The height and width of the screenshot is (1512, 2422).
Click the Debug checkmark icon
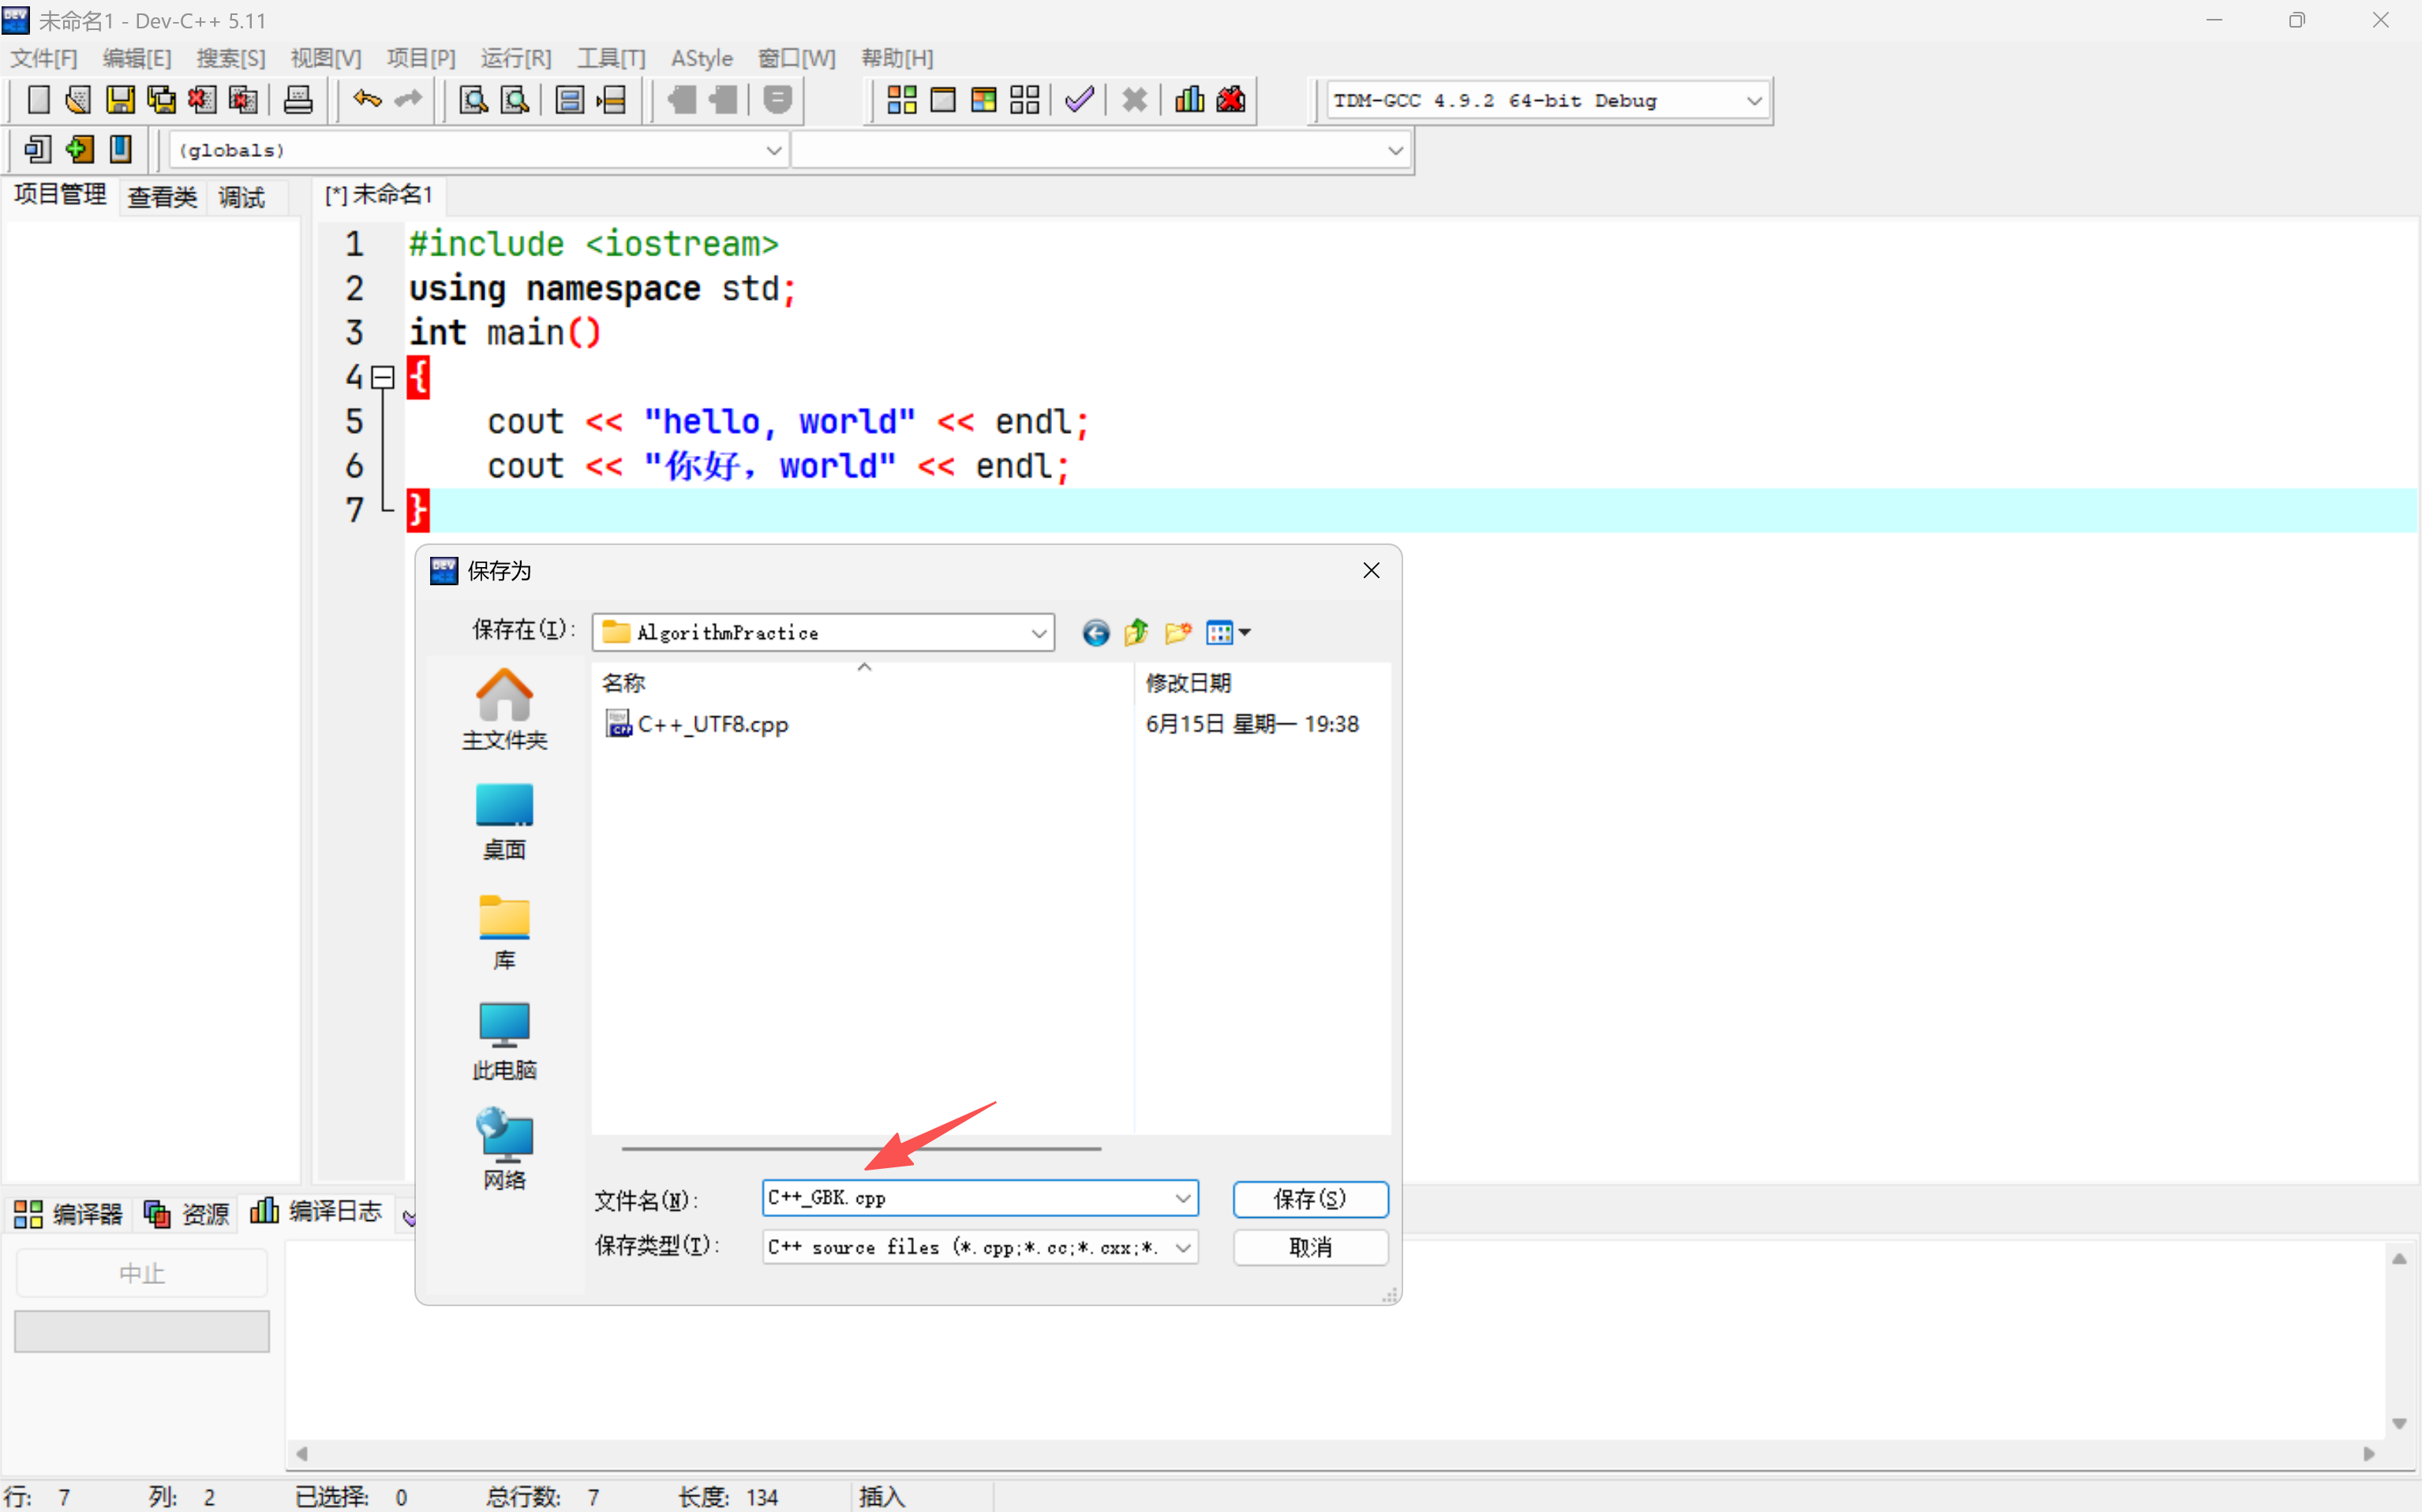click(1080, 100)
